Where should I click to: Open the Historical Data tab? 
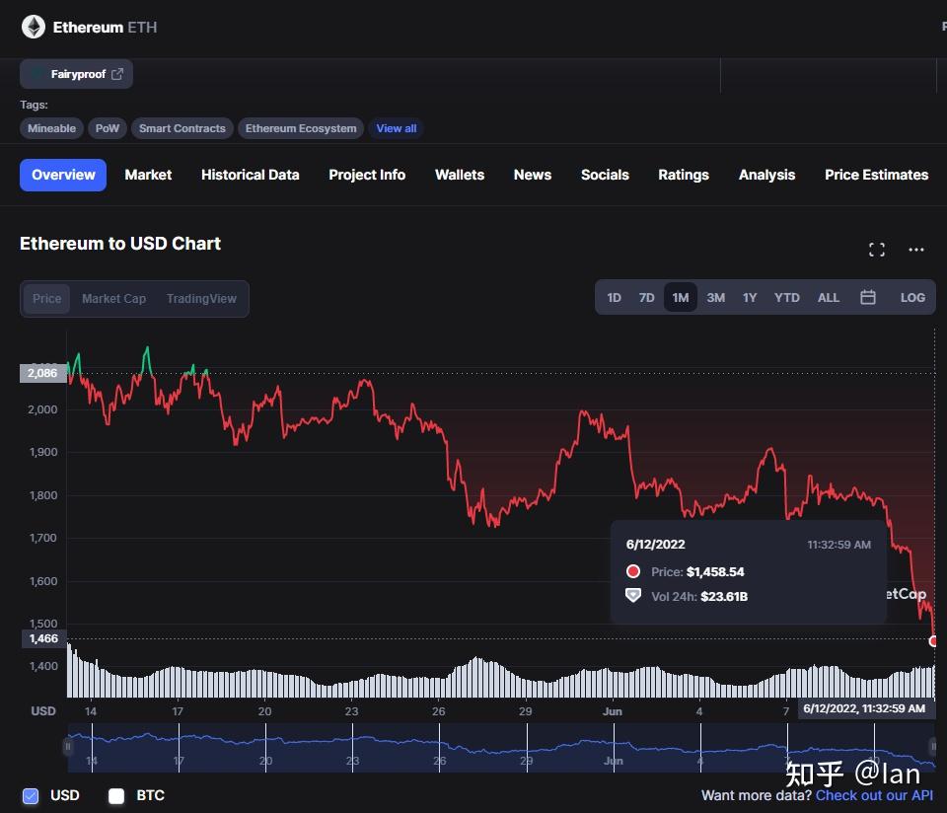(x=250, y=176)
